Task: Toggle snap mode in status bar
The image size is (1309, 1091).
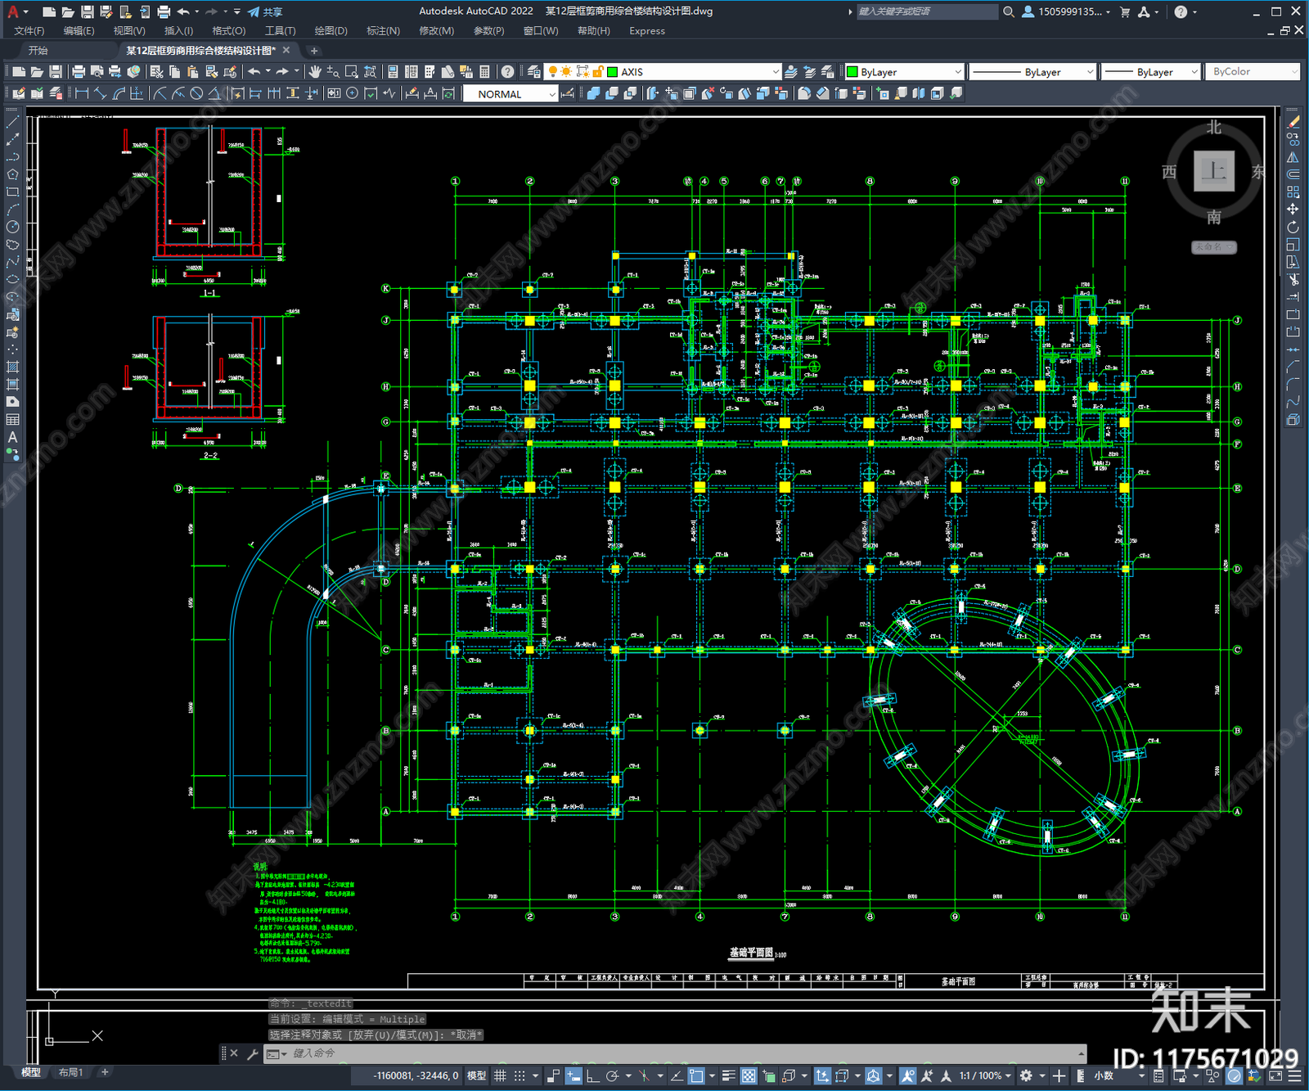Action: tap(520, 1075)
